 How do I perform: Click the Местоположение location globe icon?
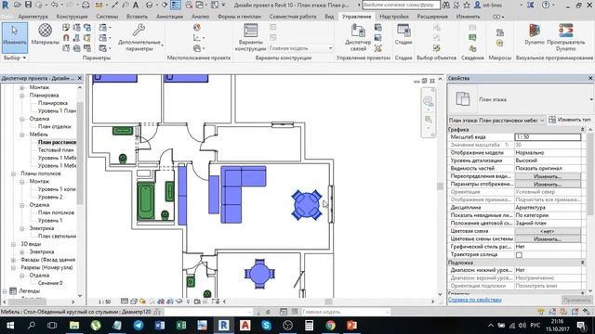(x=197, y=27)
